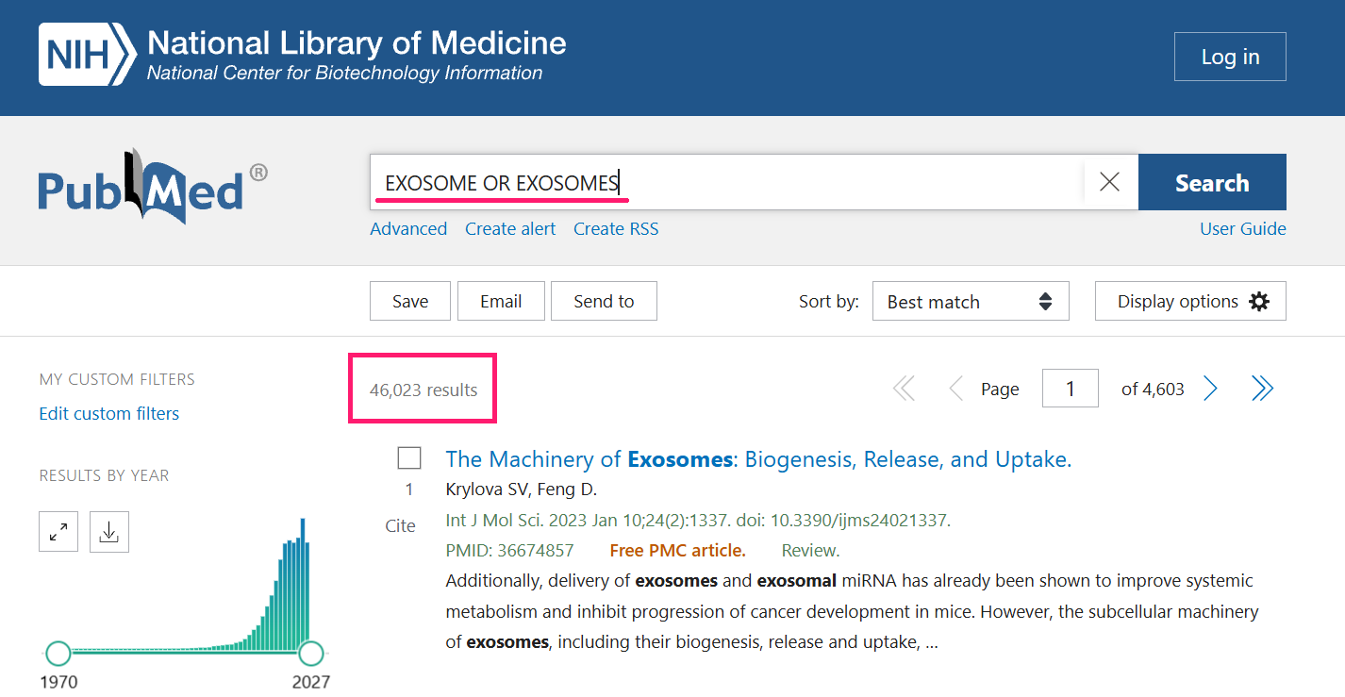
Task: Click into the search query field
Action: pyautogui.click(x=726, y=182)
